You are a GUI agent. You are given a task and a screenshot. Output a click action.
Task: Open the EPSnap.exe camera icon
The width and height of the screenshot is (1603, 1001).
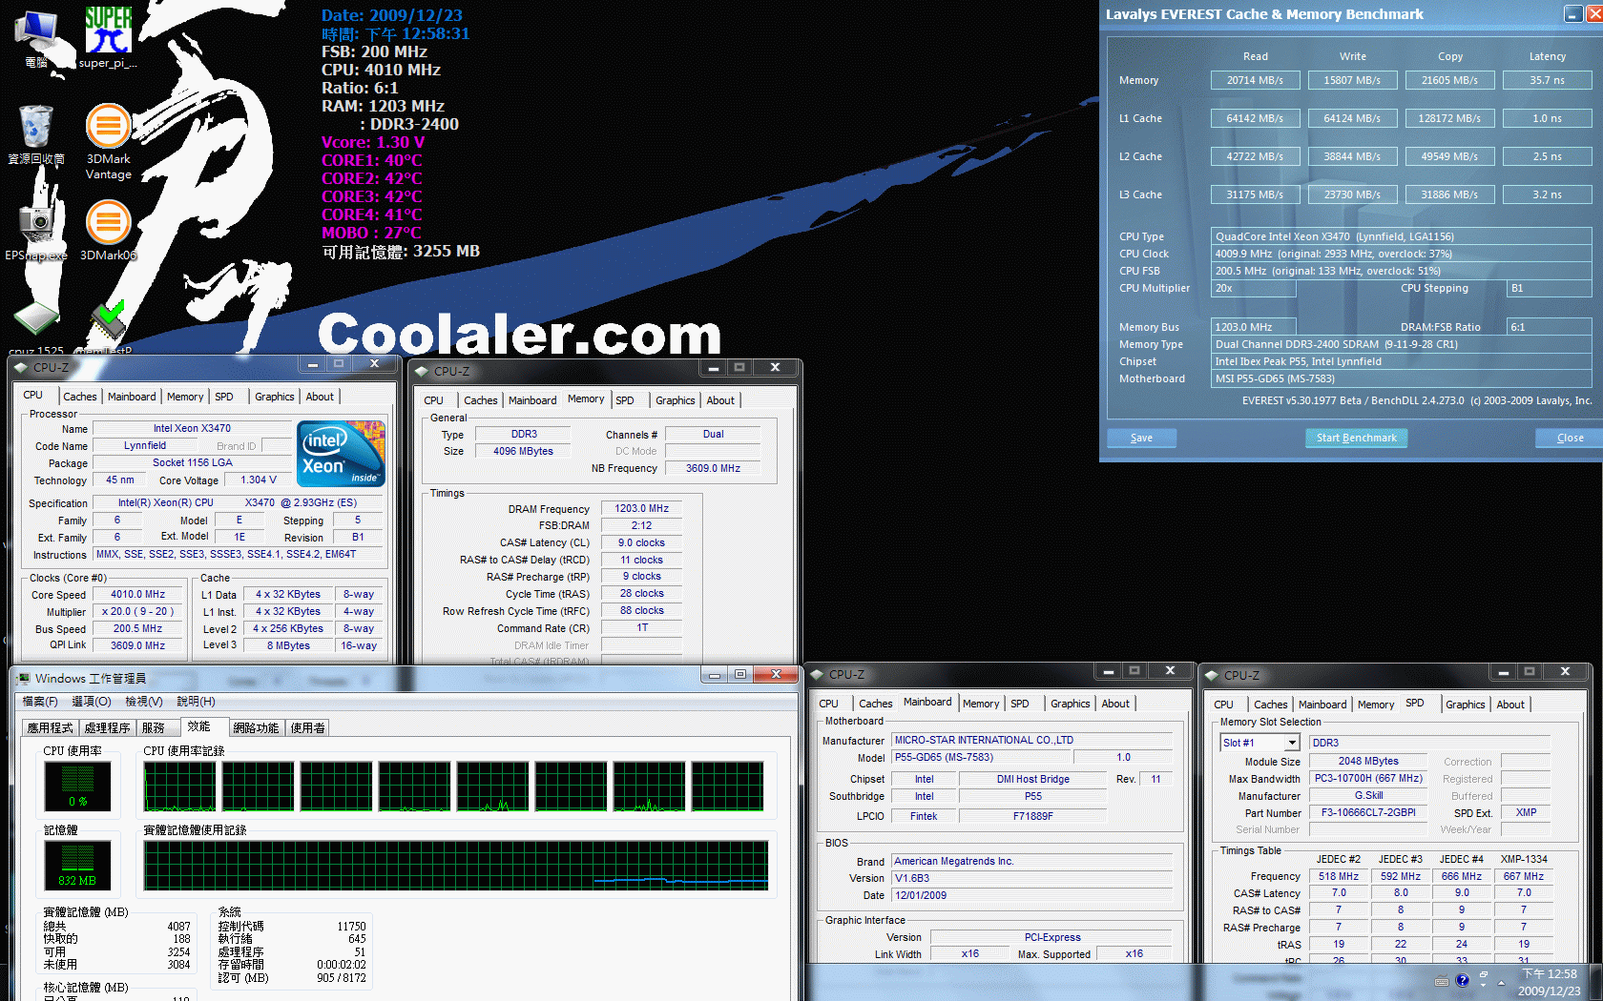pyautogui.click(x=36, y=231)
